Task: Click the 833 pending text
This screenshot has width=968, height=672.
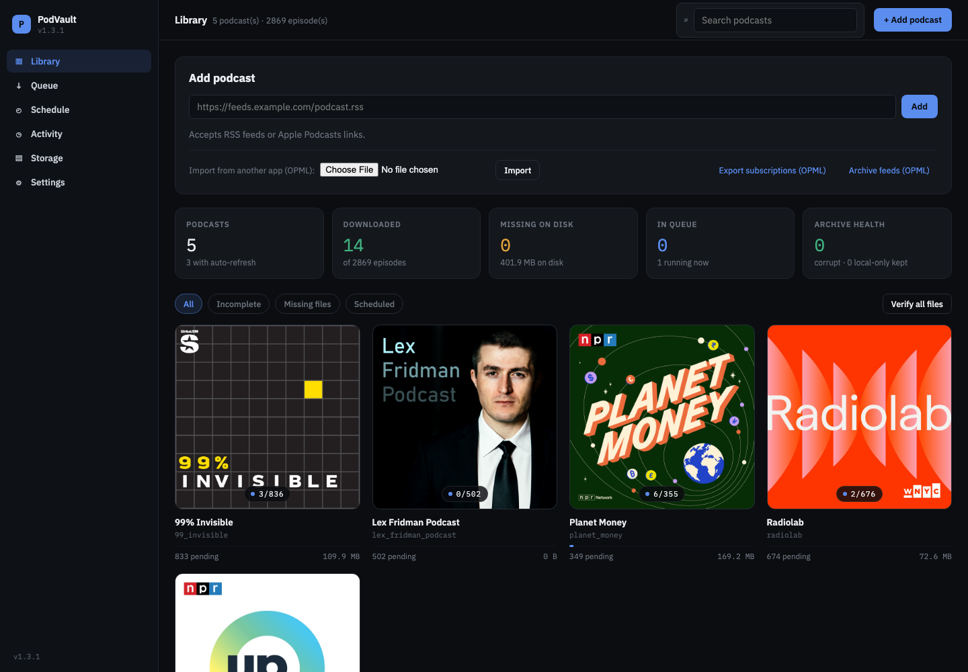Action: [197, 556]
